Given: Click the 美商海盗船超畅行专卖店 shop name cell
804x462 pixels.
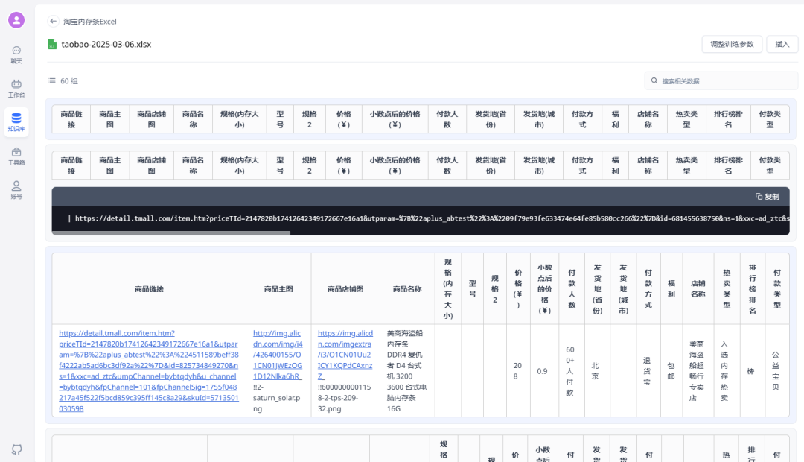Looking at the screenshot, I should 698,370.
